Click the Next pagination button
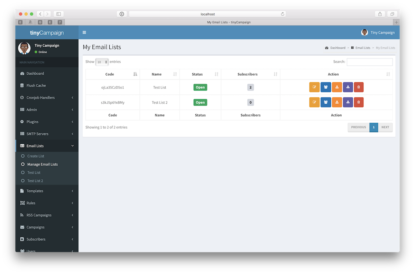415x274 pixels. coord(385,127)
